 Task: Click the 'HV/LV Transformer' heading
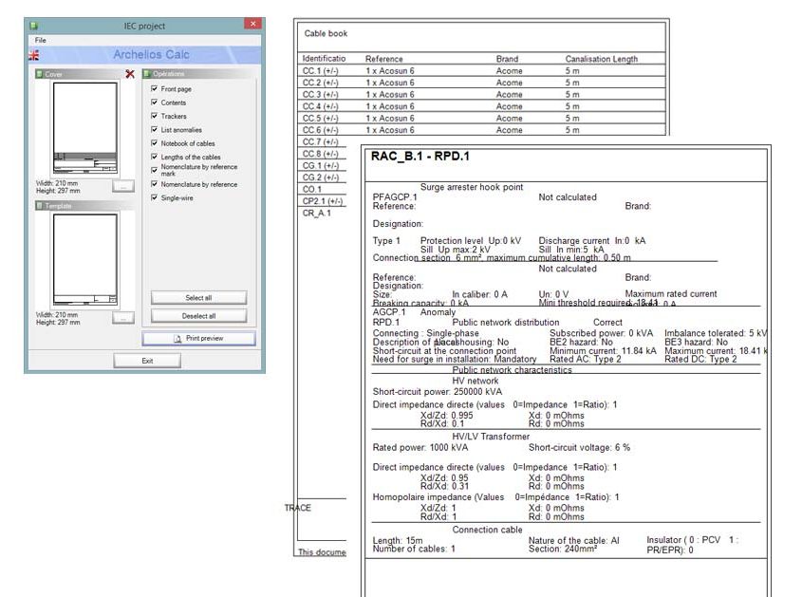[491, 437]
